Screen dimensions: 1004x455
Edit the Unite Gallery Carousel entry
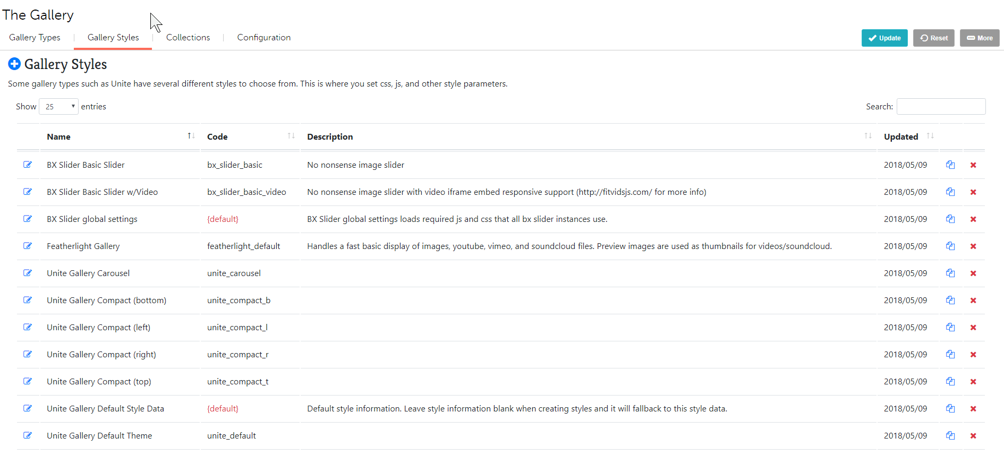[x=28, y=273]
